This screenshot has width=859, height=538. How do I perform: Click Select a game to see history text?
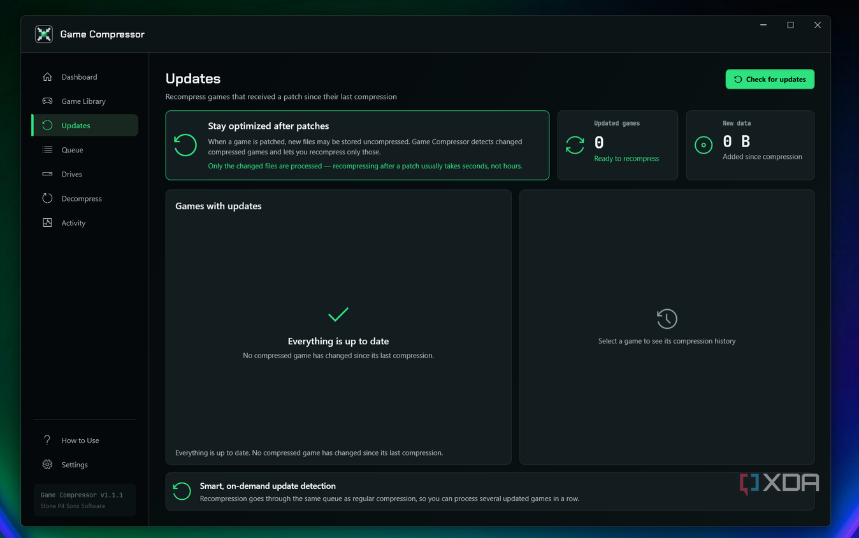[667, 341]
